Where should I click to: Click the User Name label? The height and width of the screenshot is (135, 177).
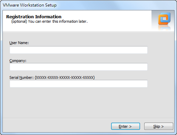19,43
